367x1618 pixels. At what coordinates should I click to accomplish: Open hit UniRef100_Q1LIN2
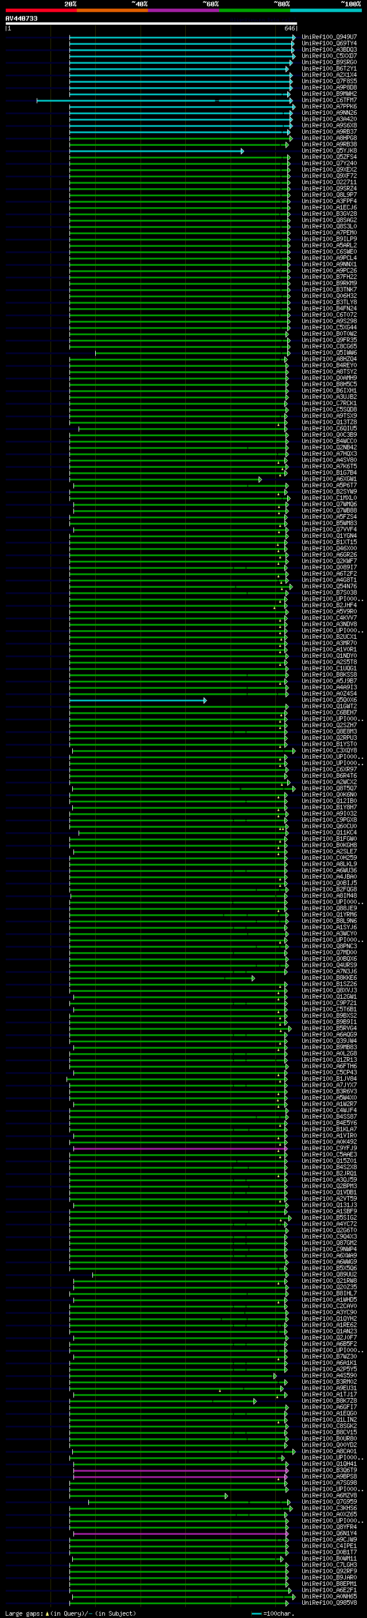(x=329, y=1419)
